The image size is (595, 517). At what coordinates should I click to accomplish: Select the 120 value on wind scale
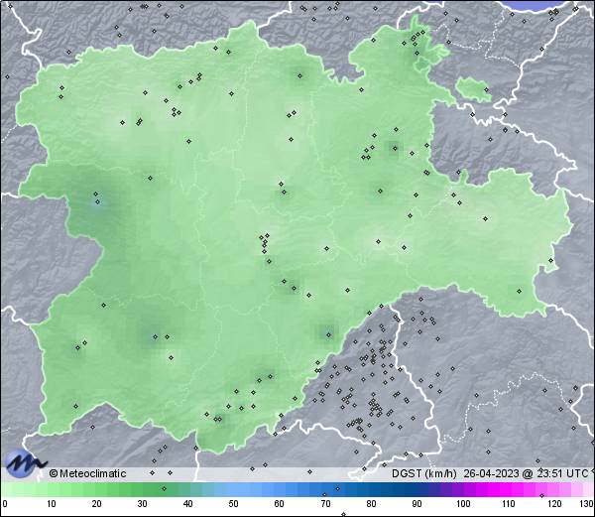tap(554, 504)
